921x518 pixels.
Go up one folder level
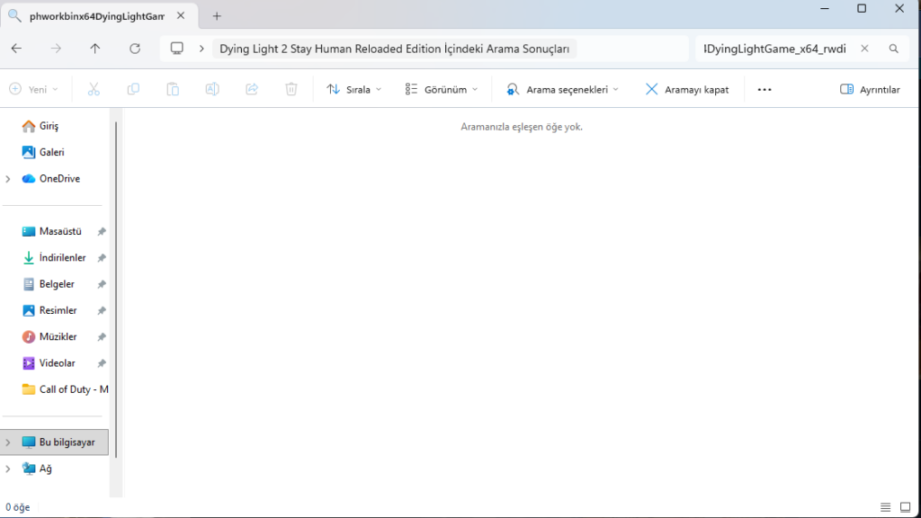pos(95,49)
